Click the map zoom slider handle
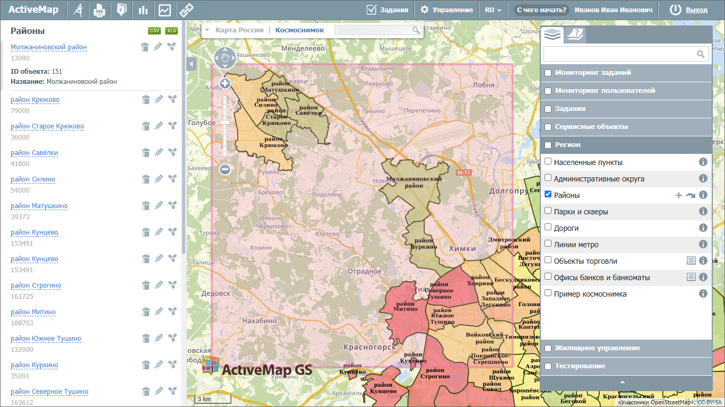 [x=225, y=123]
